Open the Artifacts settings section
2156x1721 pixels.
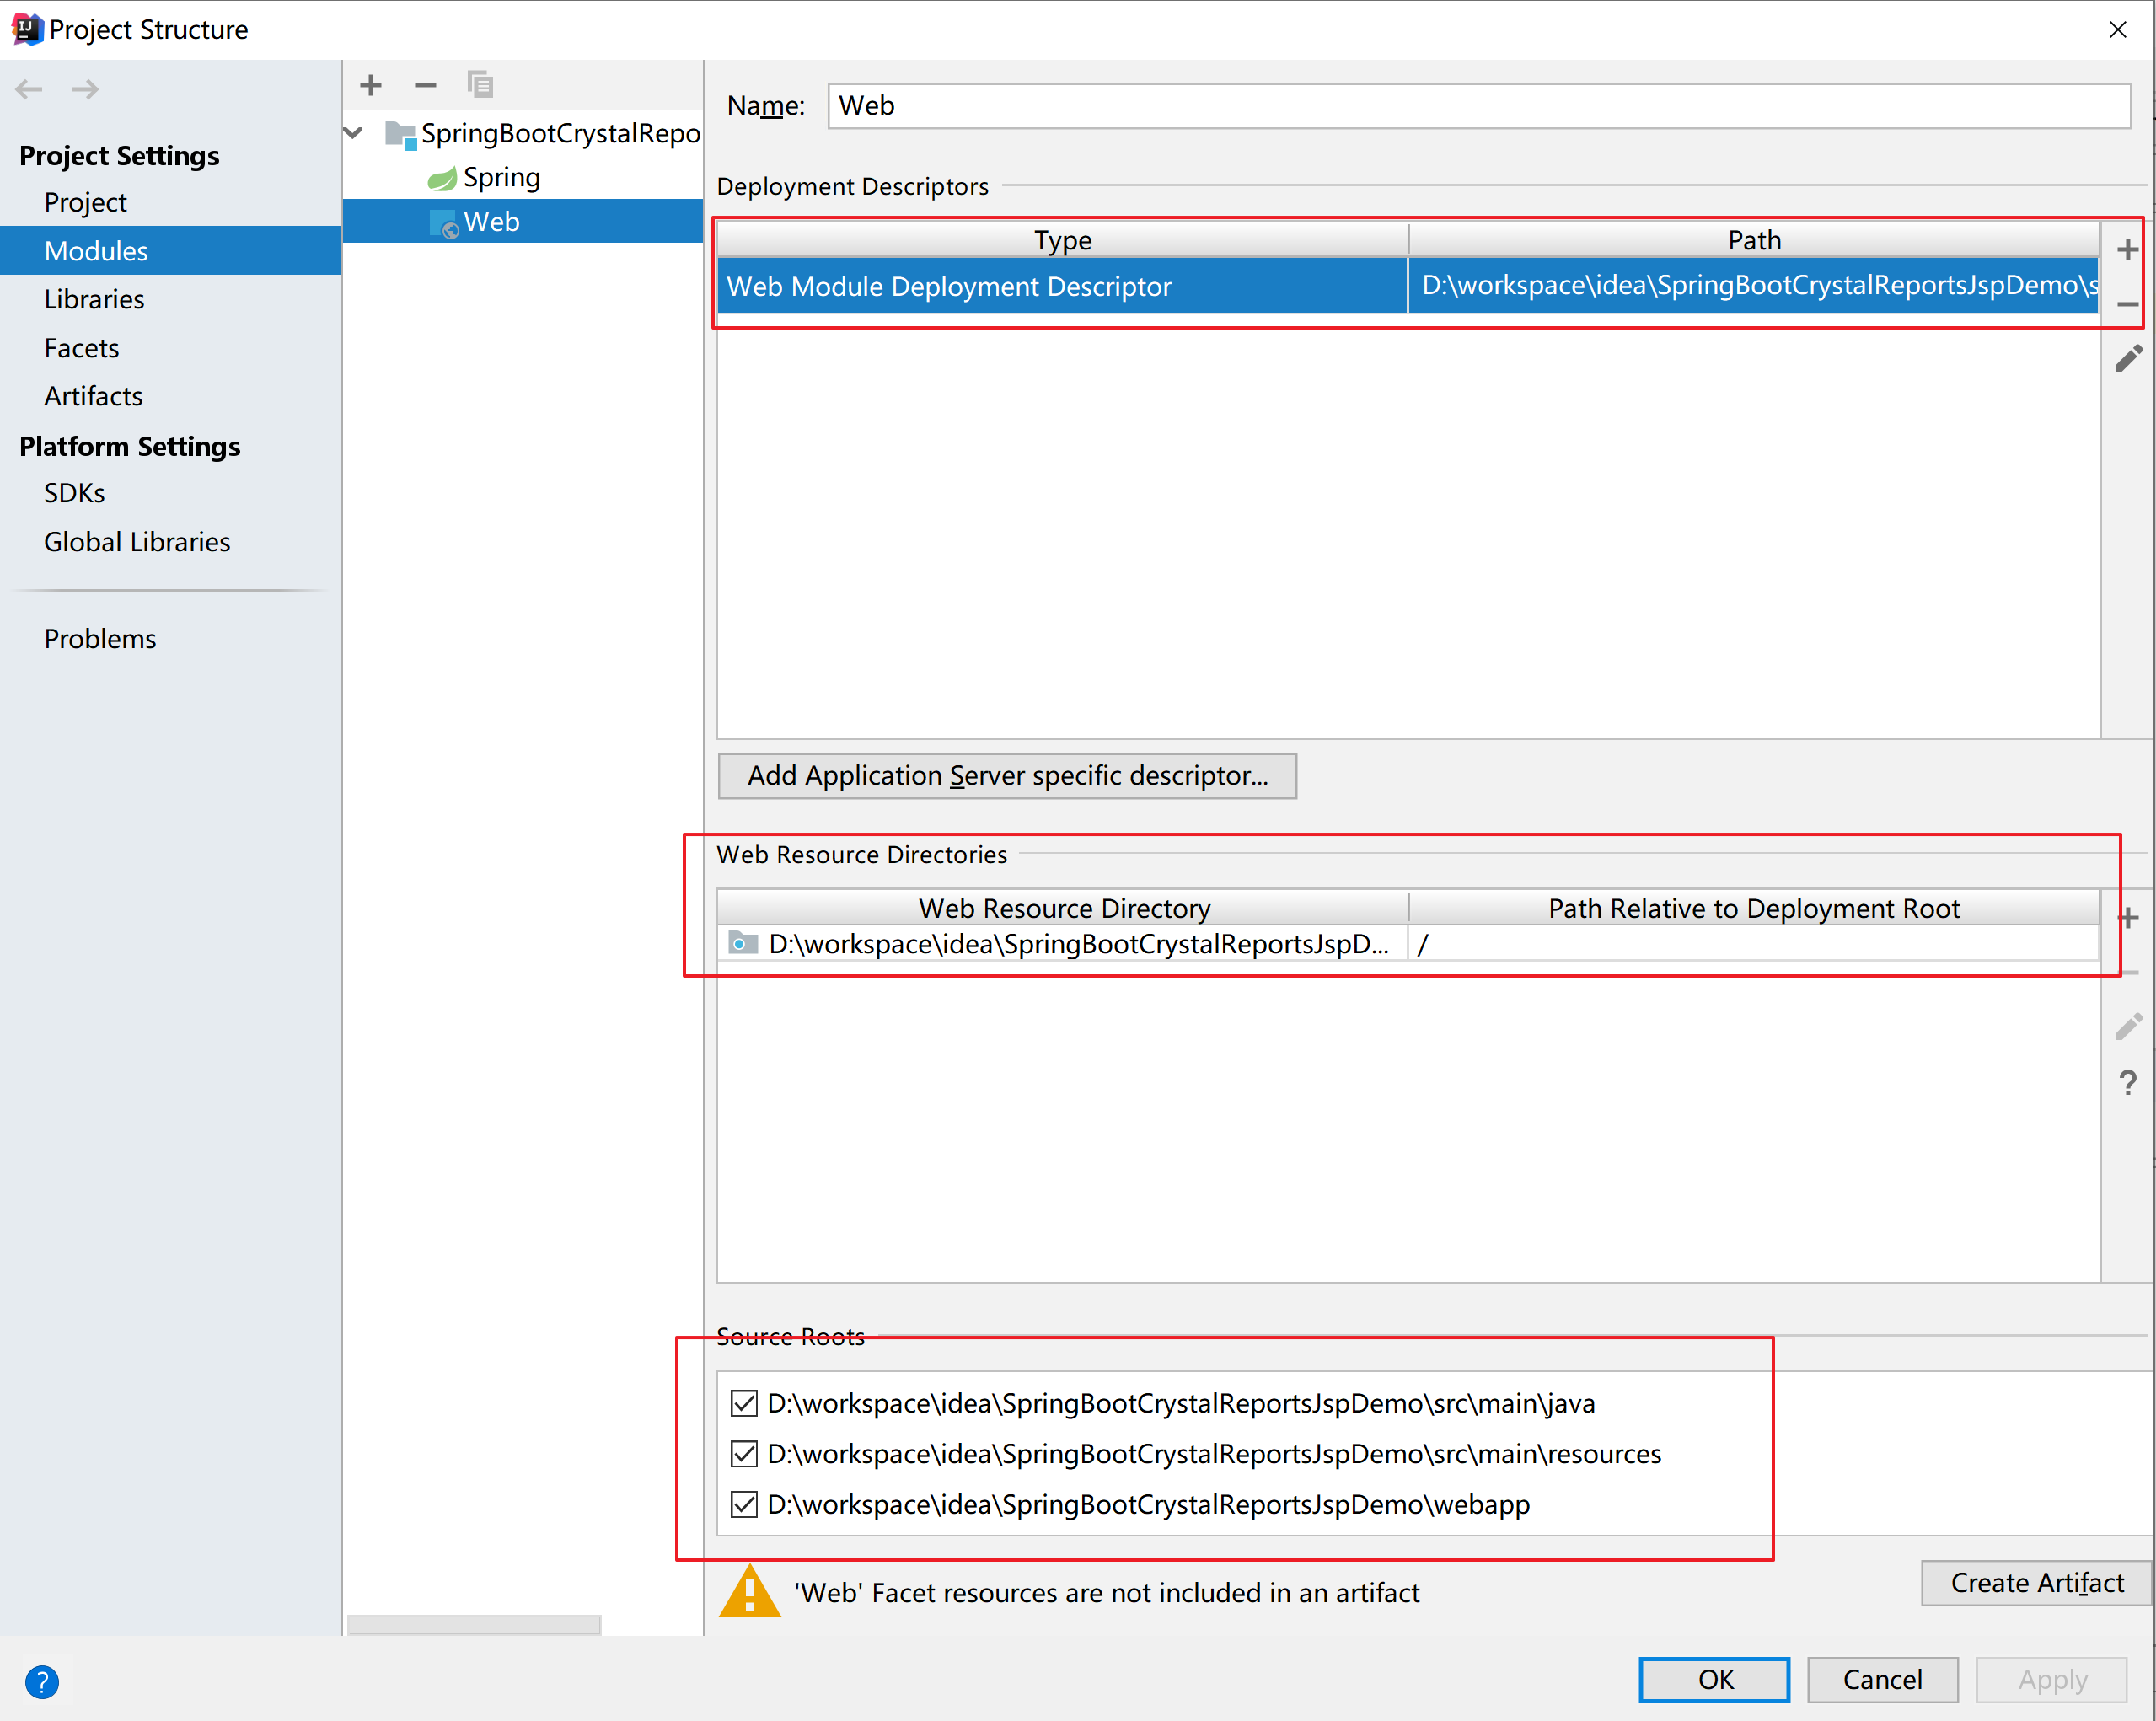click(x=93, y=396)
